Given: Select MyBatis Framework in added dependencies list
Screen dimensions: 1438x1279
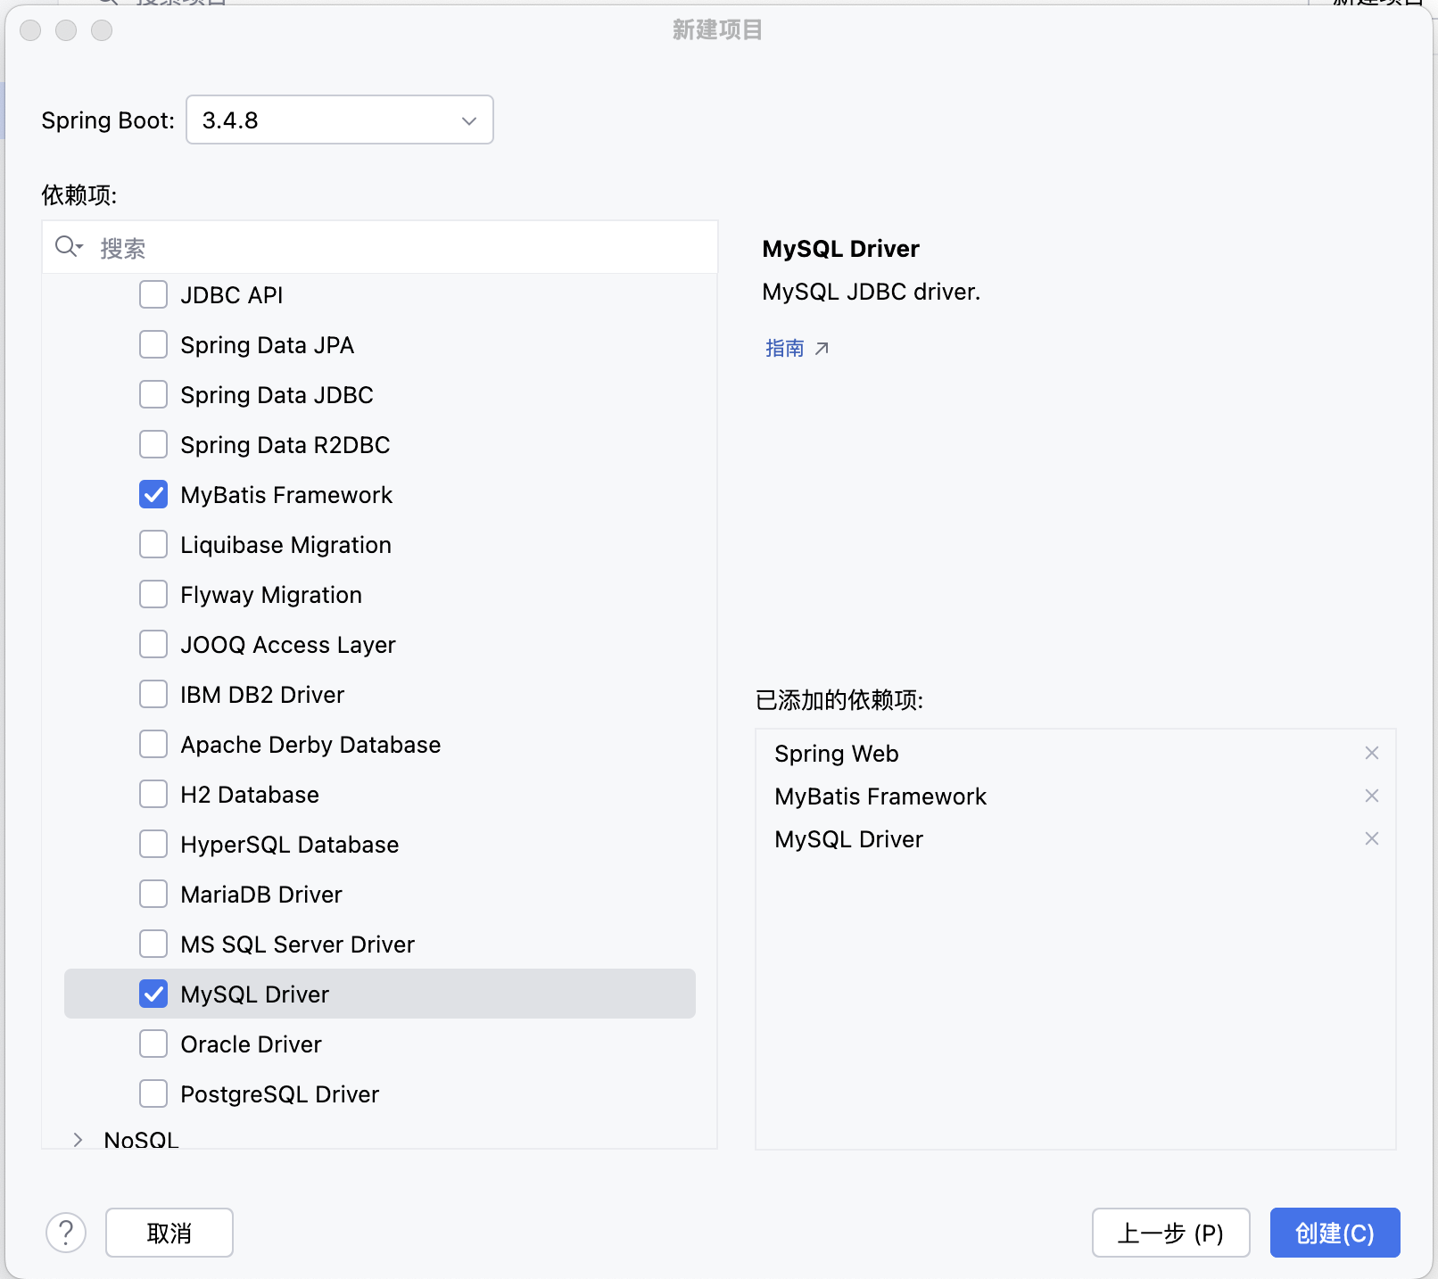Looking at the screenshot, I should click(880, 796).
